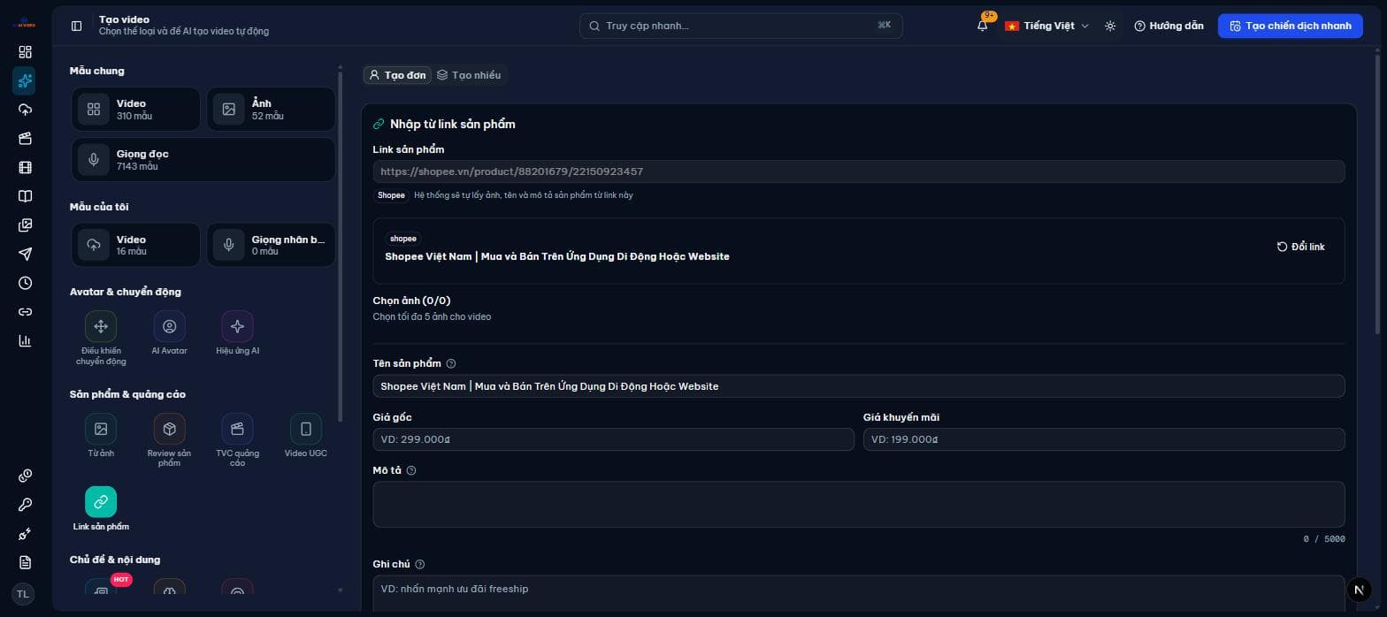Viewport: 1387px width, 617px height.
Task: Click the chain link sidebar icon
Action: pyautogui.click(x=25, y=312)
